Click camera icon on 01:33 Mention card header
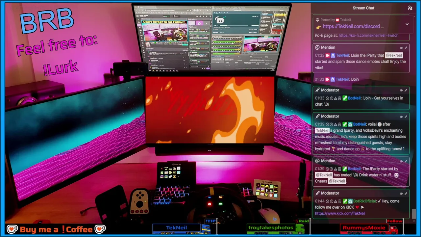This screenshot has height=237, width=421. [401, 48]
